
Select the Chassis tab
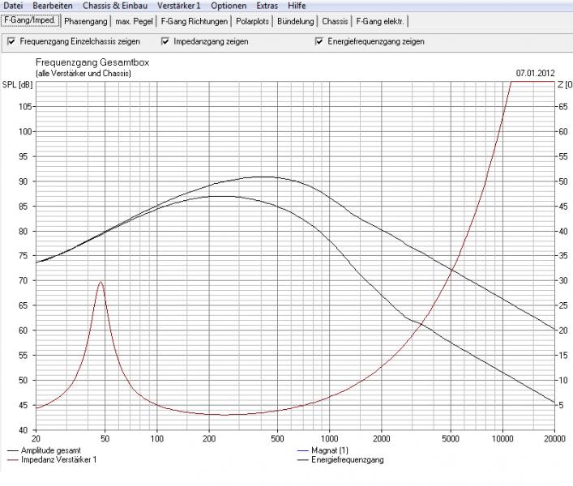[x=335, y=21]
